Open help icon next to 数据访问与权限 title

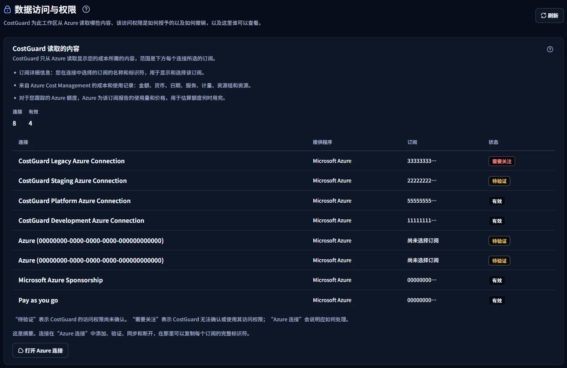[86, 9]
